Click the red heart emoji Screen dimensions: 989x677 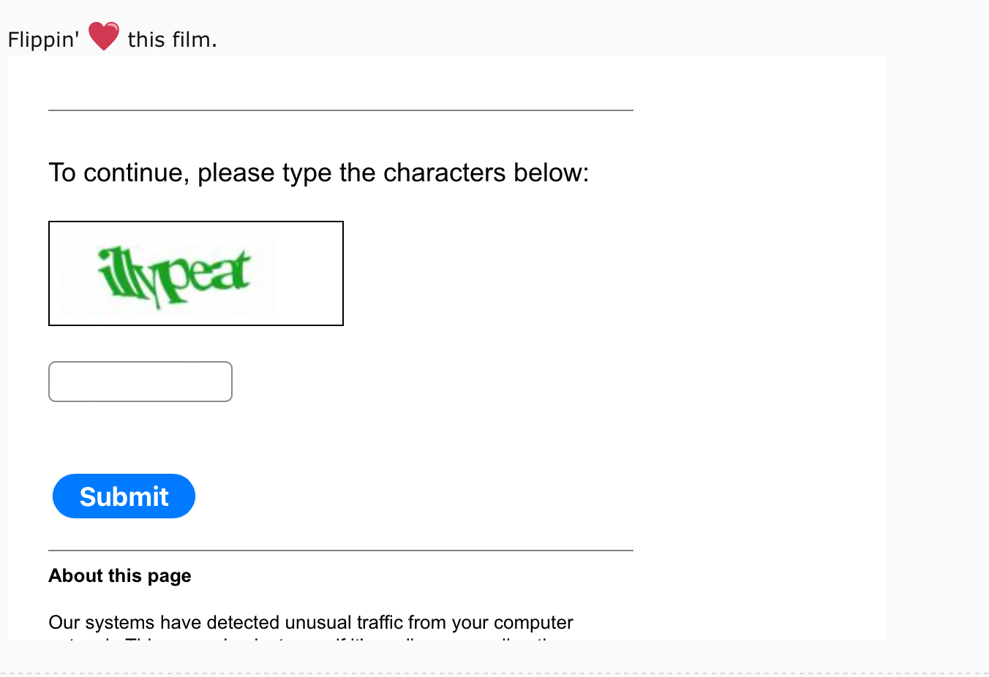coord(104,37)
